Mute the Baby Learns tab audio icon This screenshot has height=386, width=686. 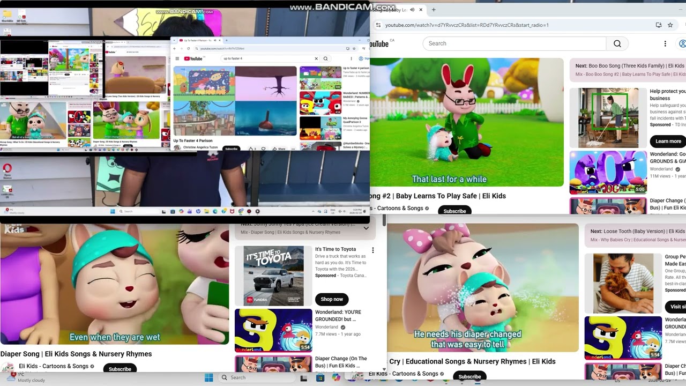click(412, 10)
